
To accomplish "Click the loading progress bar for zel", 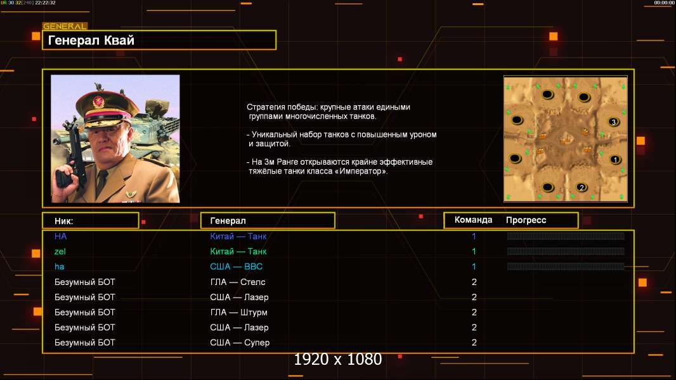I will click(565, 251).
